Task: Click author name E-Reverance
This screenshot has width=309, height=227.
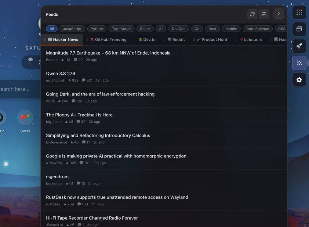Action: click(57, 142)
